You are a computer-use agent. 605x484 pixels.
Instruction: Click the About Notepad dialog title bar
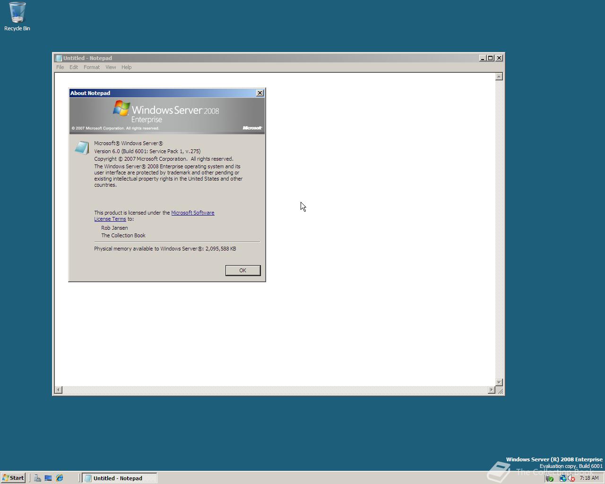(x=167, y=93)
